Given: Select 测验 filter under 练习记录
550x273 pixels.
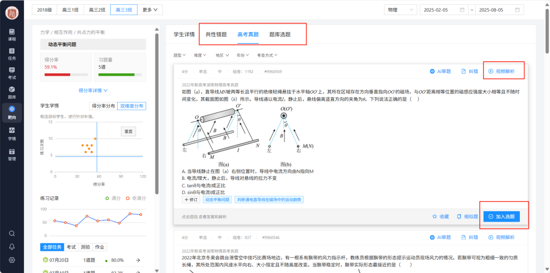Looking at the screenshot, I should click(85, 247).
